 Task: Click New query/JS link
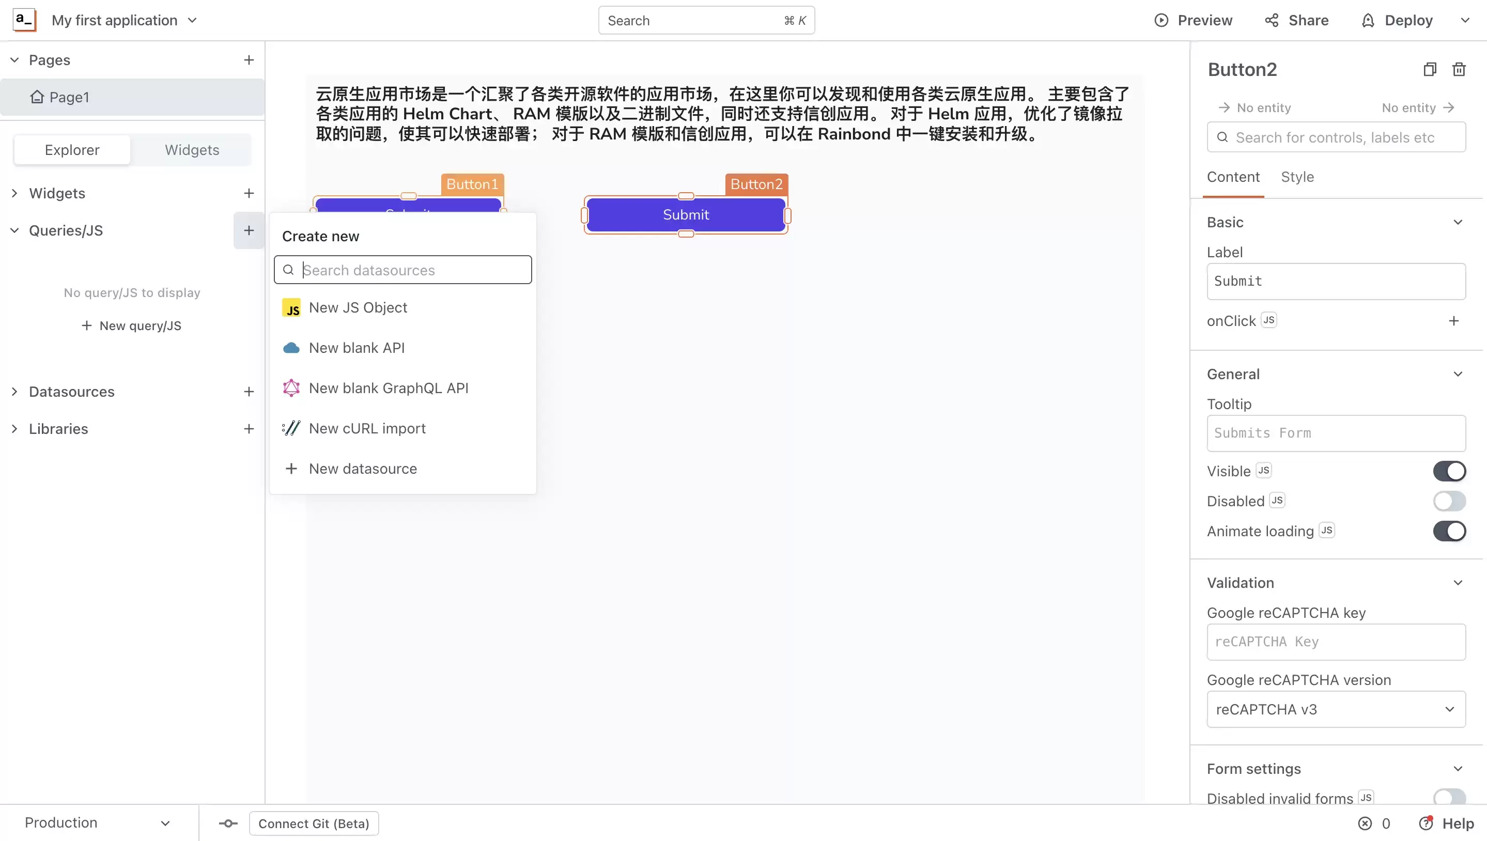(132, 326)
